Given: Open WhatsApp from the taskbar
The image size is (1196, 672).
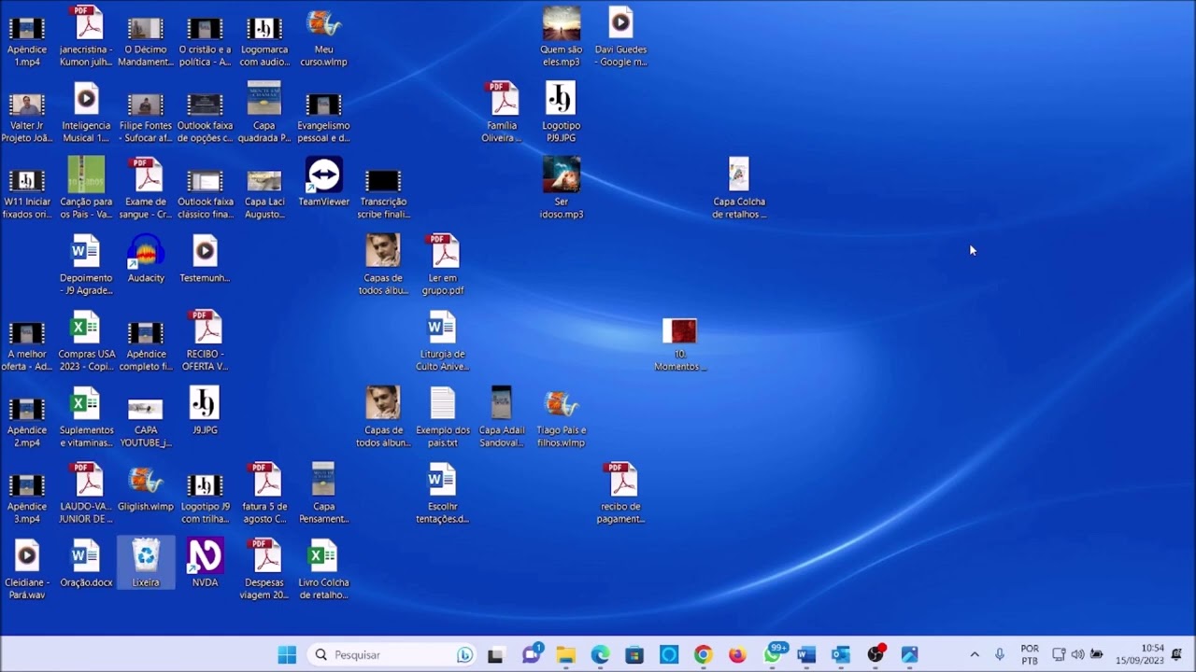Looking at the screenshot, I should click(x=773, y=654).
